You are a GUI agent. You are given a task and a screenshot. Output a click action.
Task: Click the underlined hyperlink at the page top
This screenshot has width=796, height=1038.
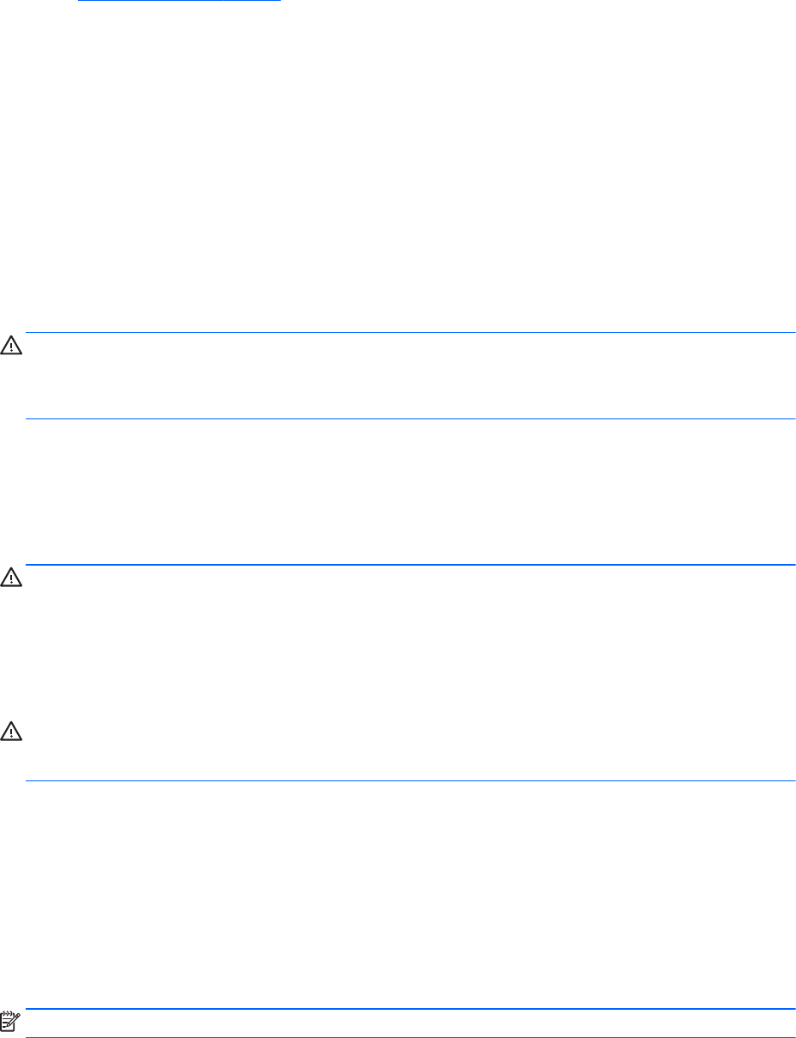point(179,2)
